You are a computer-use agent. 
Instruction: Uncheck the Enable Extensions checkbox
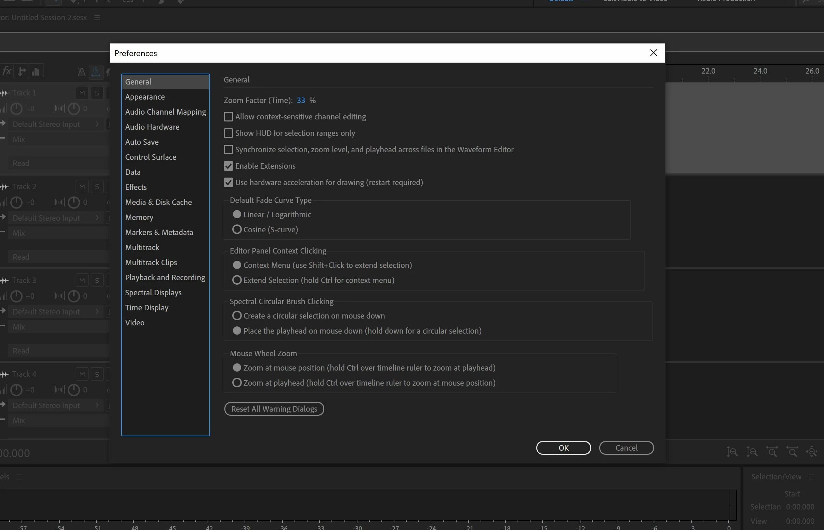(x=228, y=166)
